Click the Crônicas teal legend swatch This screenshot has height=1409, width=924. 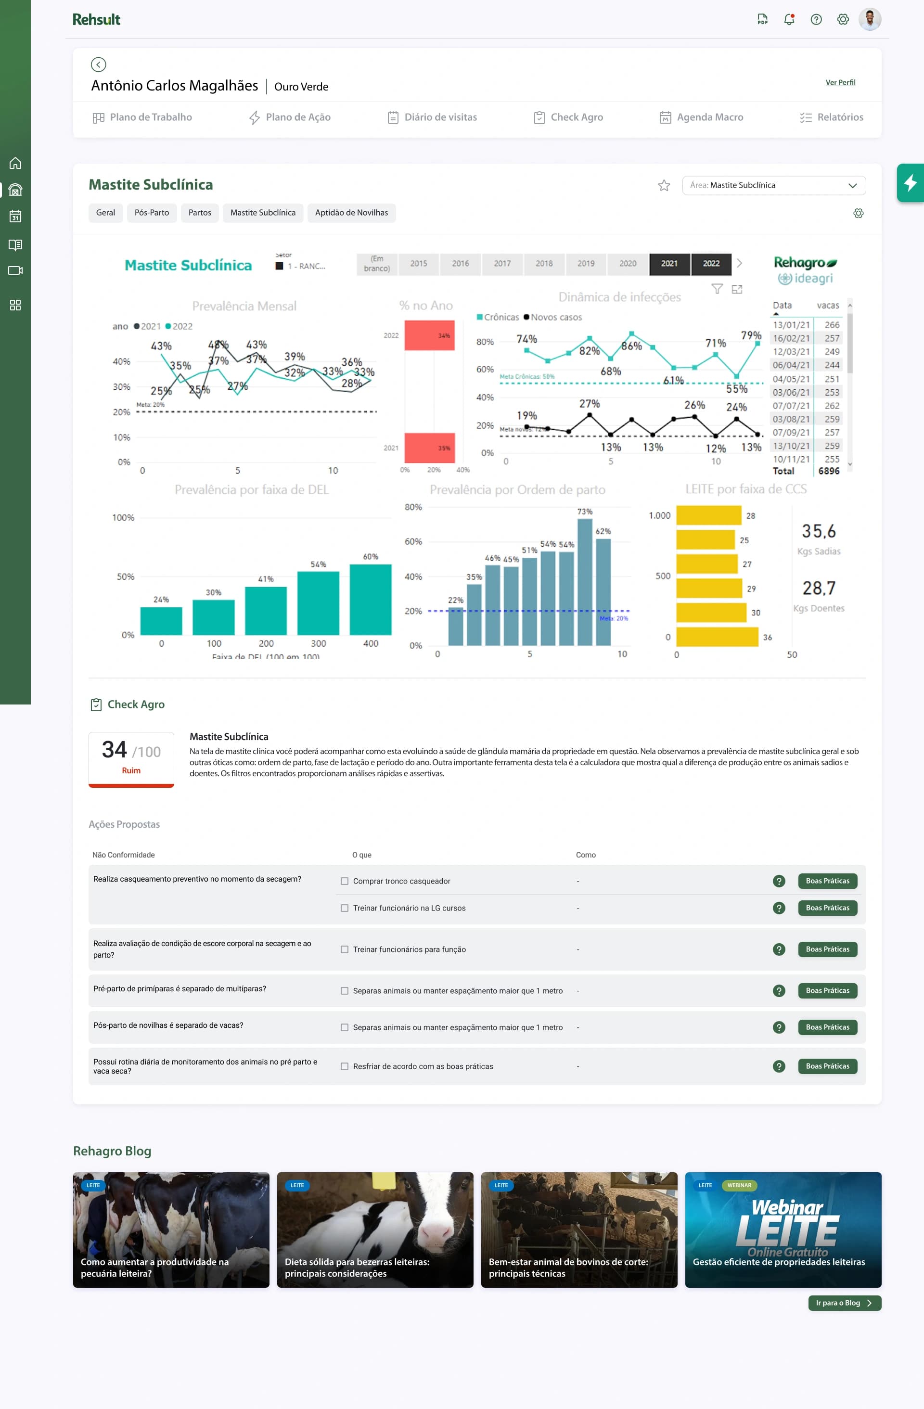tap(479, 317)
